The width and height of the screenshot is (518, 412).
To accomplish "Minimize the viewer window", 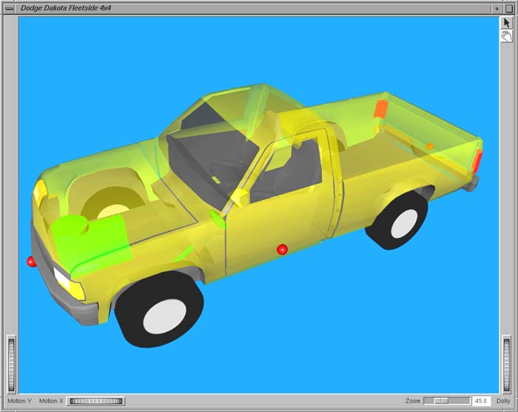I will pyautogui.click(x=497, y=7).
